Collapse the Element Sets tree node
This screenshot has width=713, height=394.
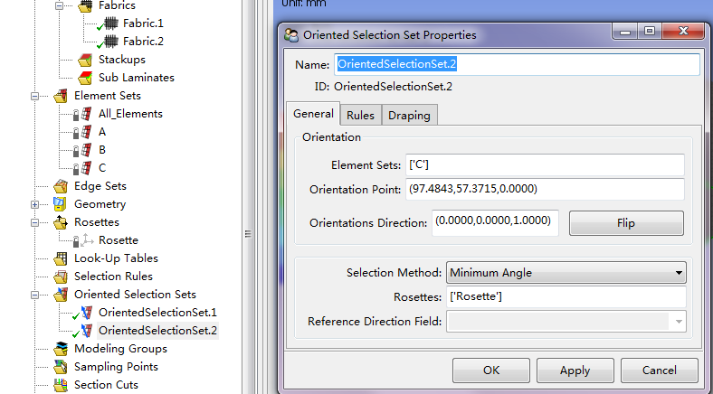tap(35, 96)
